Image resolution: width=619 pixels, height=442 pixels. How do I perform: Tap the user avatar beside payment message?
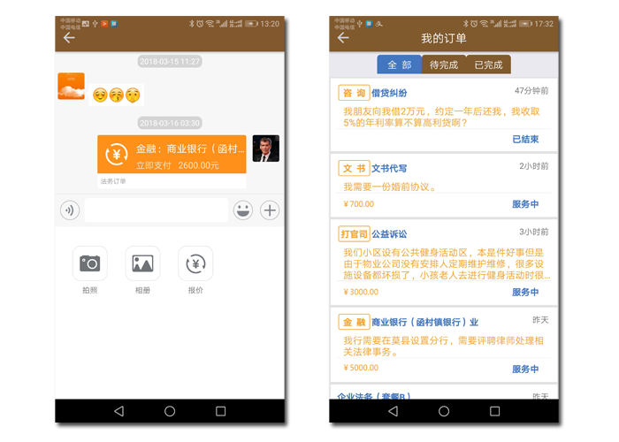(265, 149)
